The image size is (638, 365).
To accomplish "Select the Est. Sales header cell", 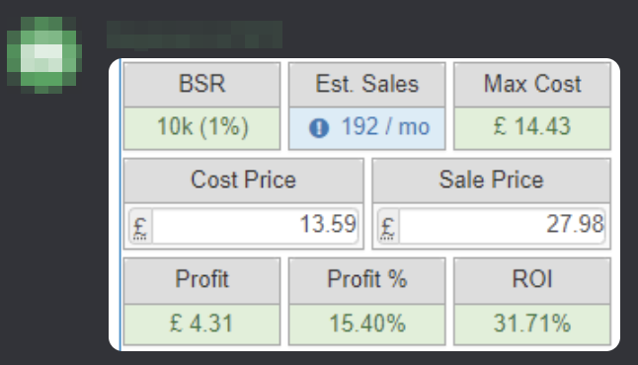I will tap(367, 85).
